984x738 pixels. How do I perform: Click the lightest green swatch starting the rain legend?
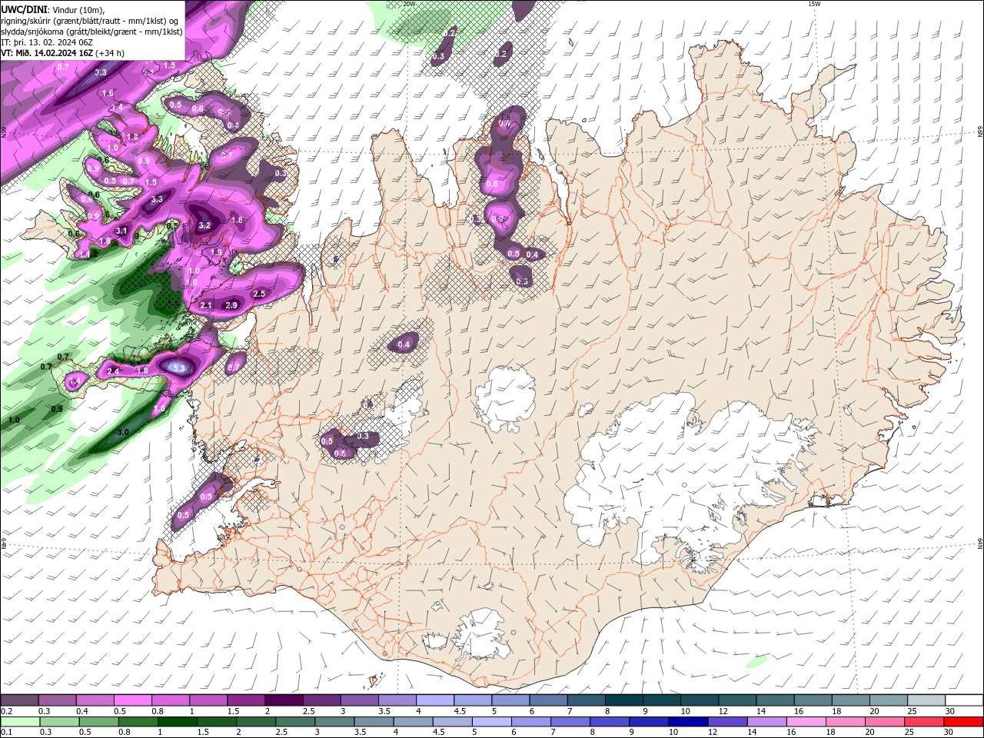click(20, 722)
